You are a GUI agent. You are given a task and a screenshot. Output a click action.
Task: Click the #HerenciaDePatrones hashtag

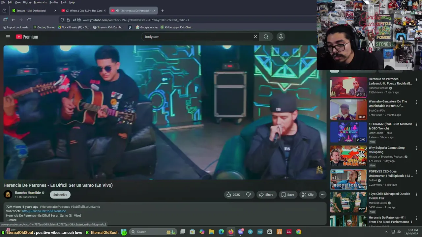pyautogui.click(x=55, y=207)
